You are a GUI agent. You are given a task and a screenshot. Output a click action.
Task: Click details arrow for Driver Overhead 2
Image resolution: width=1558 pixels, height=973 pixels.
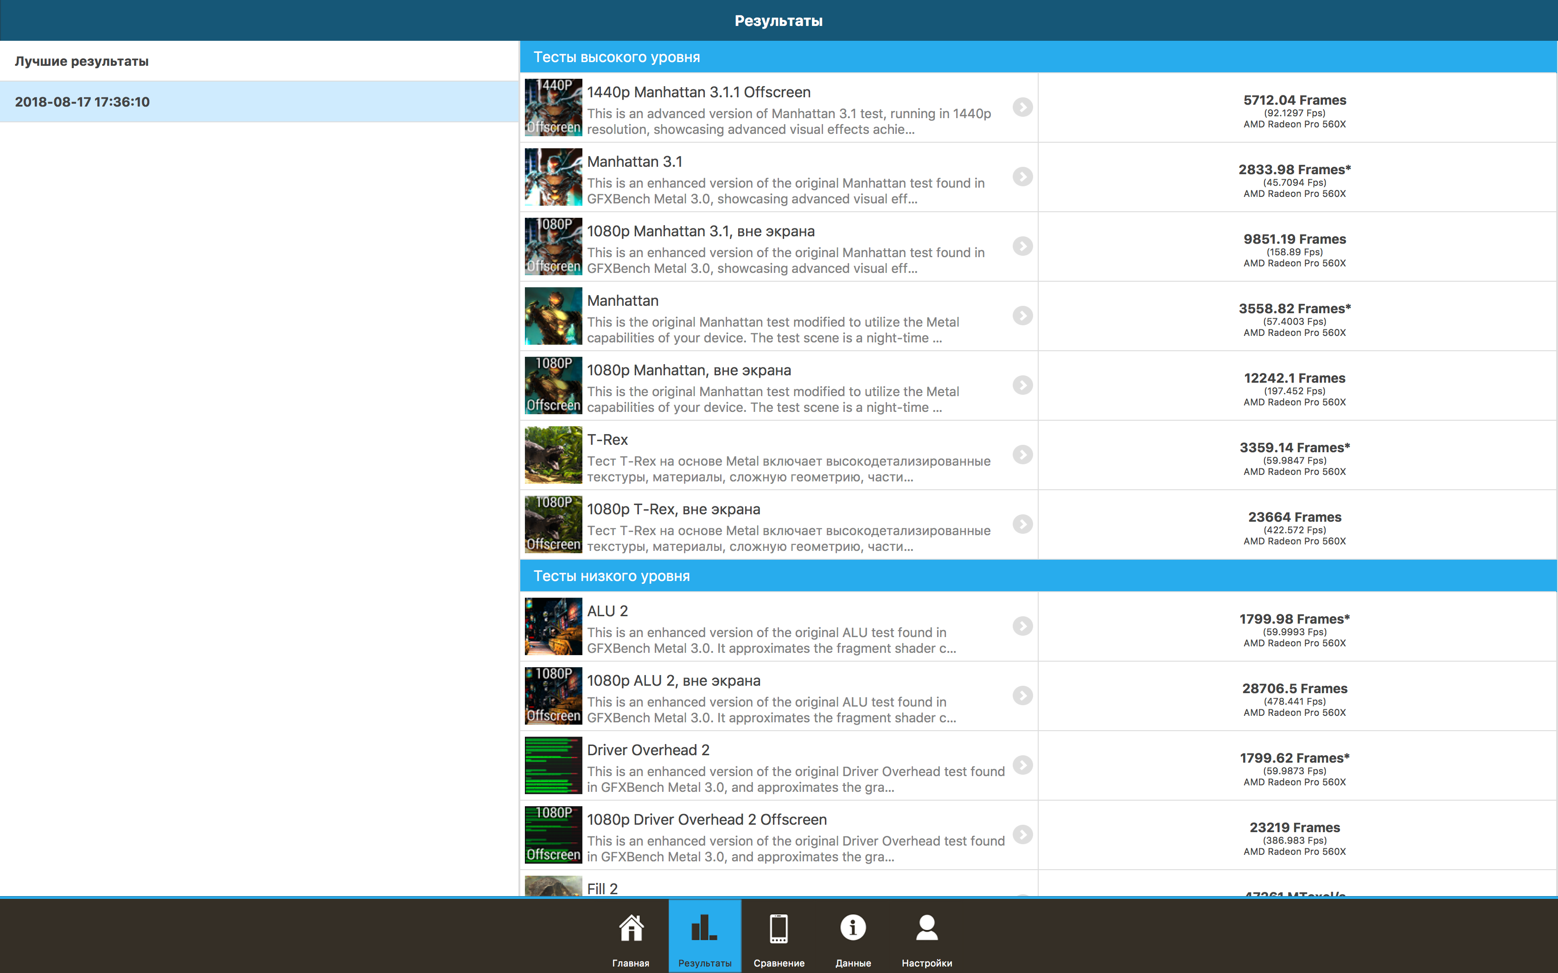[1022, 764]
